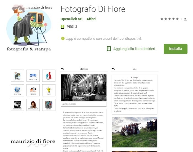Click the PEGI 3 rating badge icon

63,27
